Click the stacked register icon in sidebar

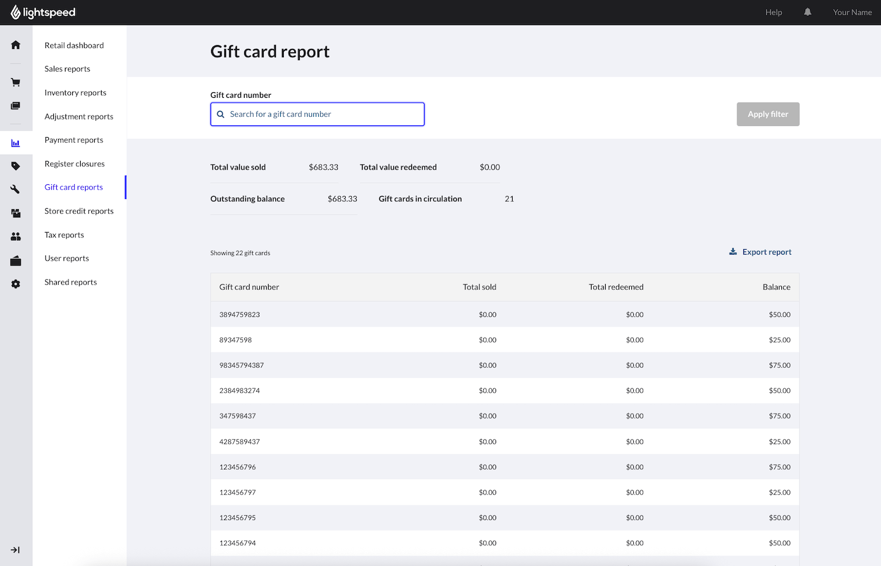point(16,106)
